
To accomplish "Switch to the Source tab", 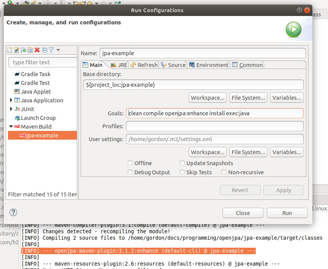I will tap(173, 65).
